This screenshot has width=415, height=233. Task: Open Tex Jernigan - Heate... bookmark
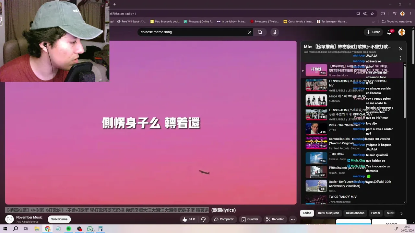point(332,22)
